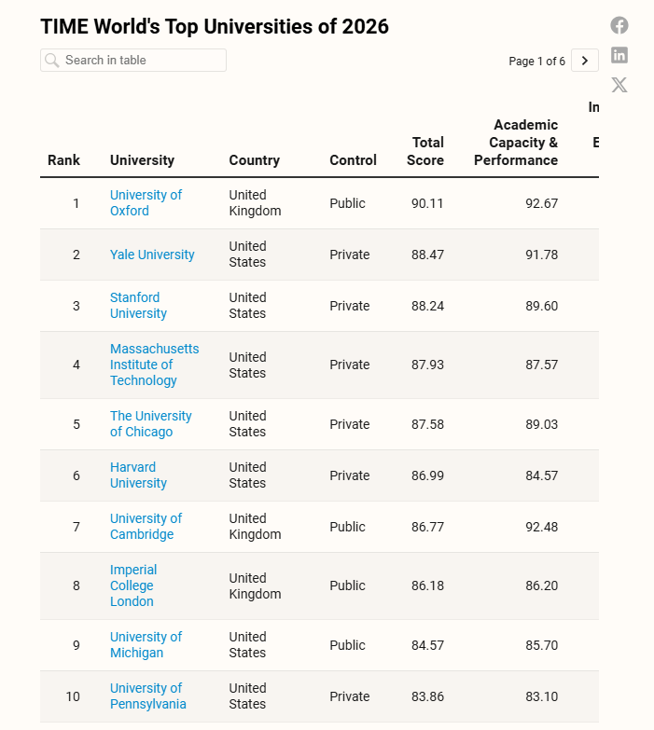The height and width of the screenshot is (730, 654).
Task: Go to next table page
Action: (x=585, y=61)
